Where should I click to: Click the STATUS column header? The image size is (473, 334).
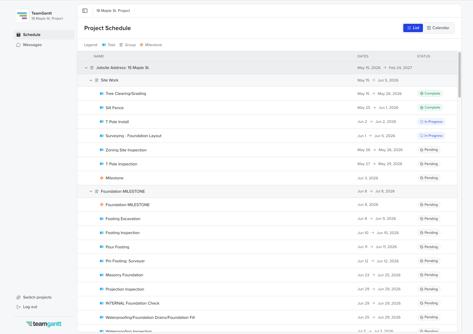(424, 56)
